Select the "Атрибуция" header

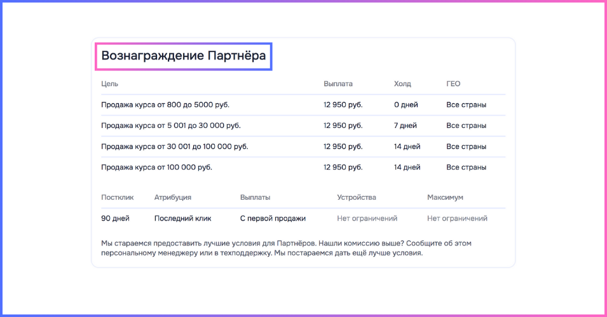click(173, 197)
